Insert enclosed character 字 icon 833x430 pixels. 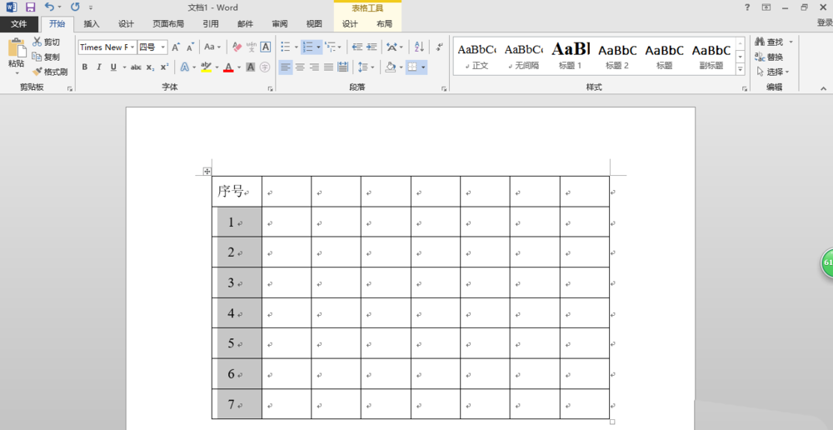point(265,67)
